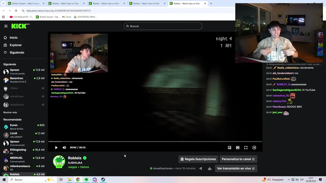Open Spotify from taskbar
326x183 pixels.
point(86,180)
